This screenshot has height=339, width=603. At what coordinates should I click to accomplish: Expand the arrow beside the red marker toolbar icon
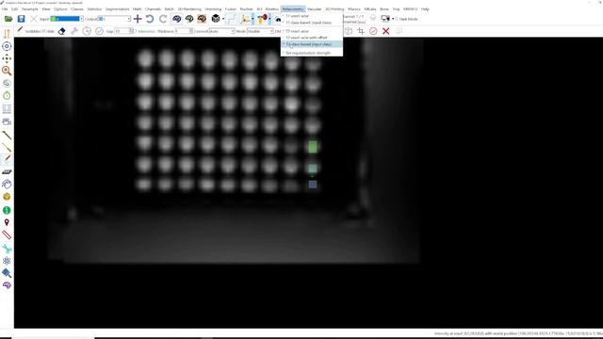pyautogui.click(x=269, y=19)
